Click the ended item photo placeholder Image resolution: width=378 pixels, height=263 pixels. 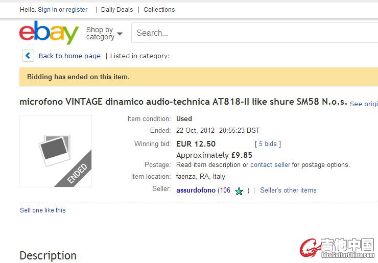(56, 151)
